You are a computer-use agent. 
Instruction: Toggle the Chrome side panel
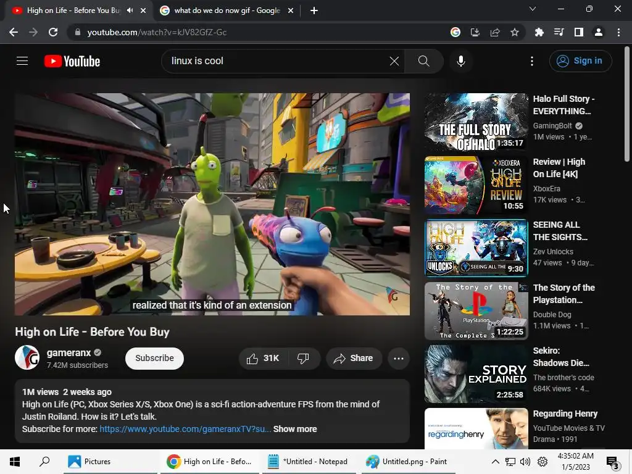[x=579, y=32]
